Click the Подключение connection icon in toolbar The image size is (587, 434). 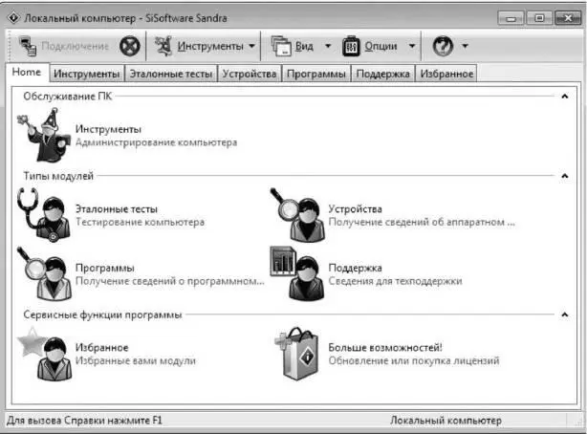(28, 46)
